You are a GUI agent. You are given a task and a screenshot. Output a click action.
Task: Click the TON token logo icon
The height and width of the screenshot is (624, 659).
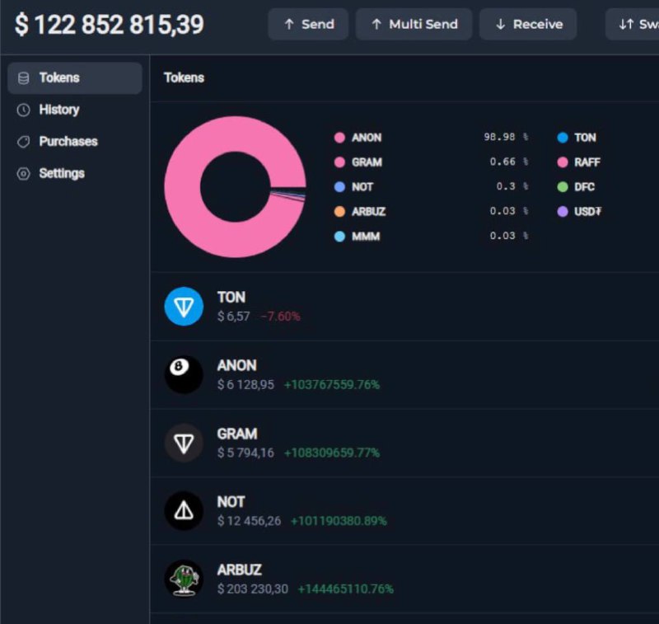(x=184, y=307)
